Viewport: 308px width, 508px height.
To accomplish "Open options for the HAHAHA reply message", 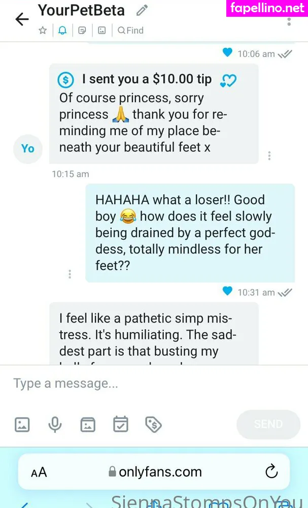I will click(70, 274).
